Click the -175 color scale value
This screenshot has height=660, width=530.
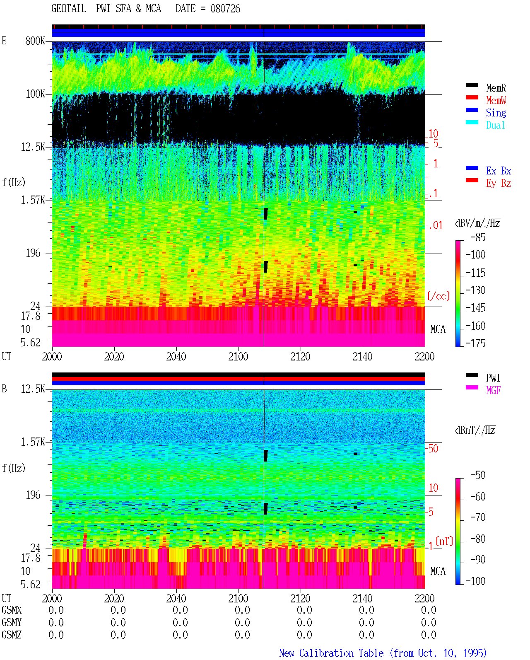475,343
